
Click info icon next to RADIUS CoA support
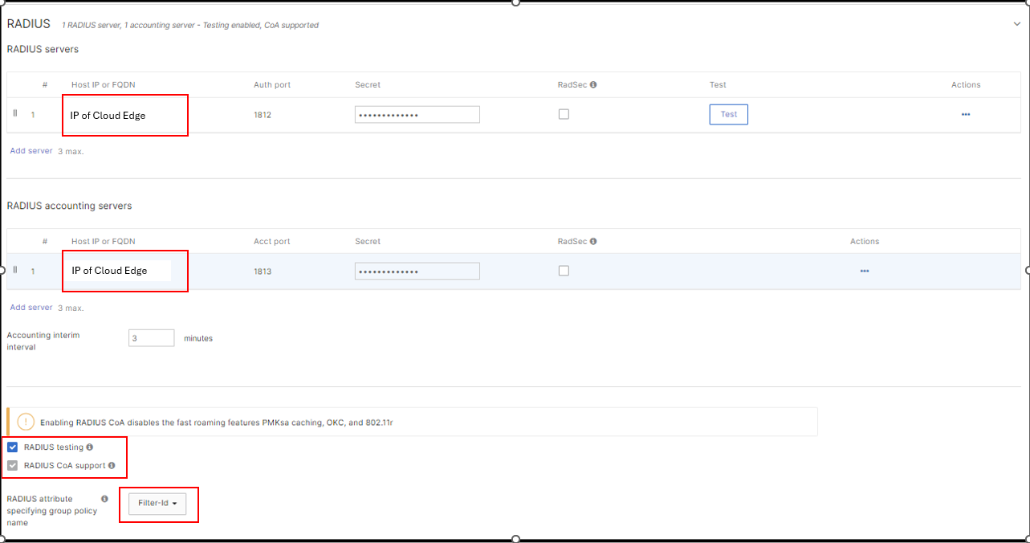(x=112, y=465)
